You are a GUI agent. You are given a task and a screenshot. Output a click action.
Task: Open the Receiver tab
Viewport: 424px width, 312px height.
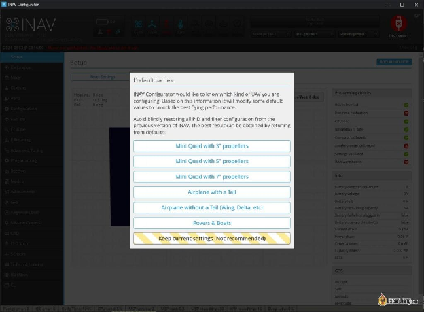(x=32, y=171)
